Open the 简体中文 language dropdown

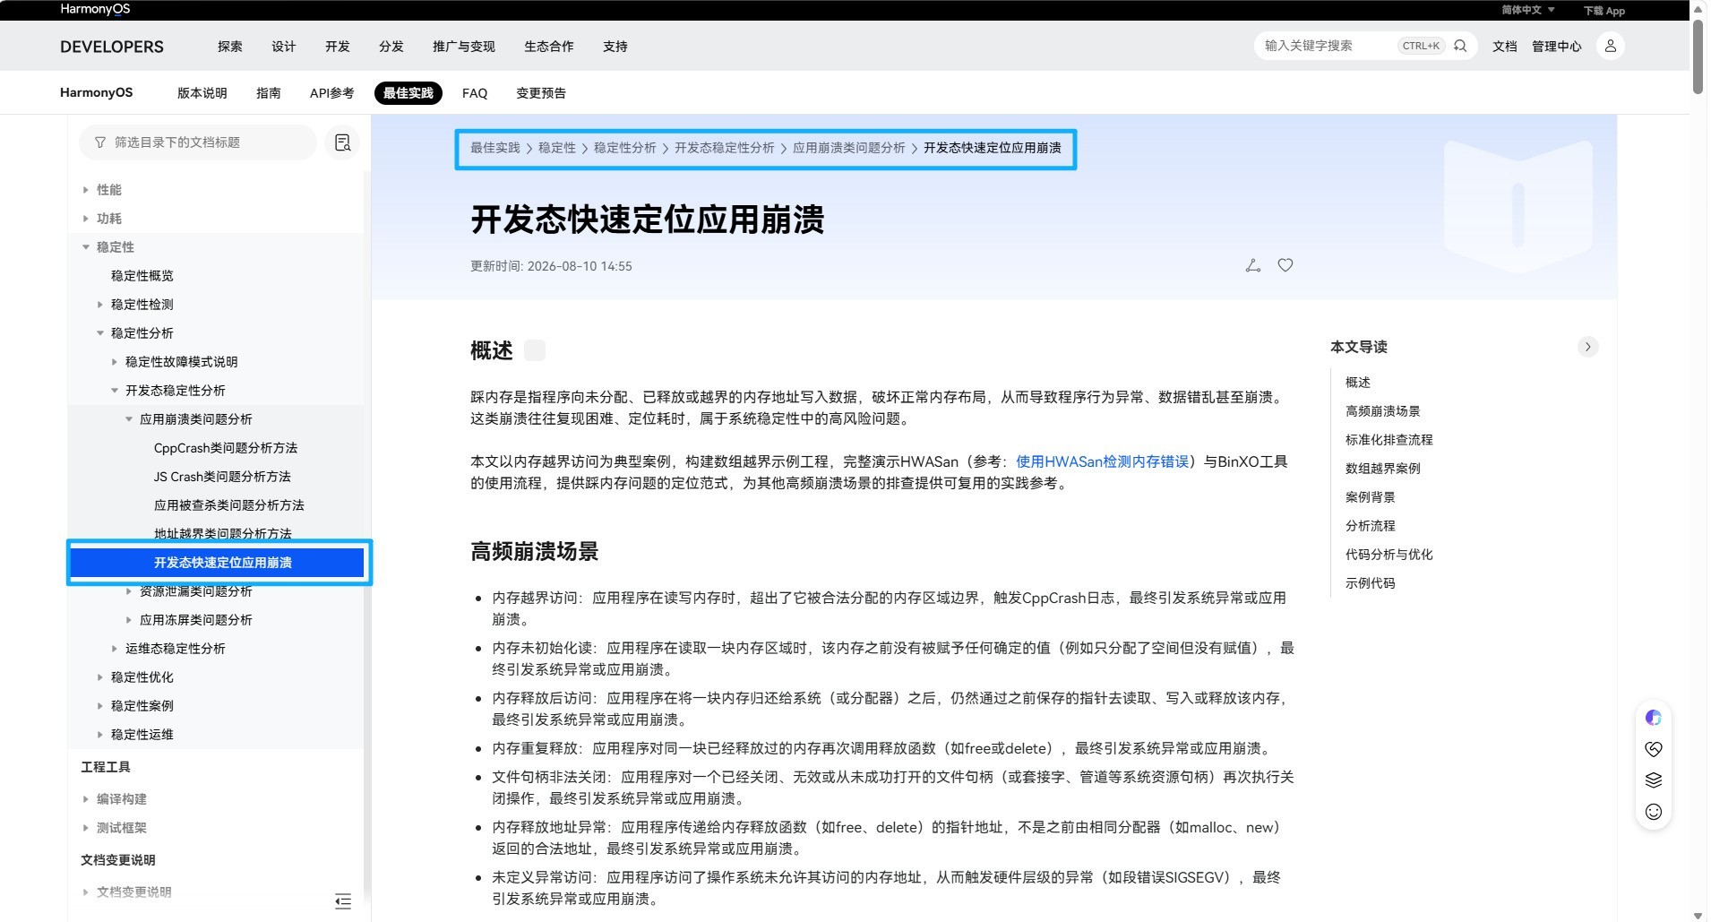pos(1528,10)
